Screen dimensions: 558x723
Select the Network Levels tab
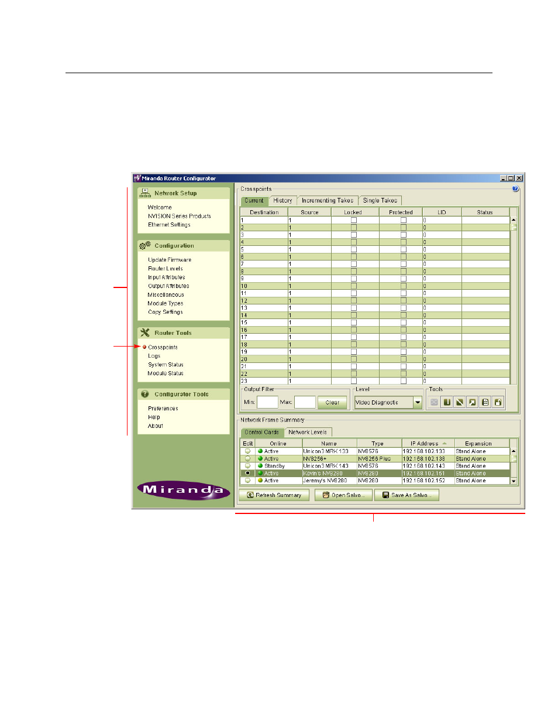coord(308,432)
